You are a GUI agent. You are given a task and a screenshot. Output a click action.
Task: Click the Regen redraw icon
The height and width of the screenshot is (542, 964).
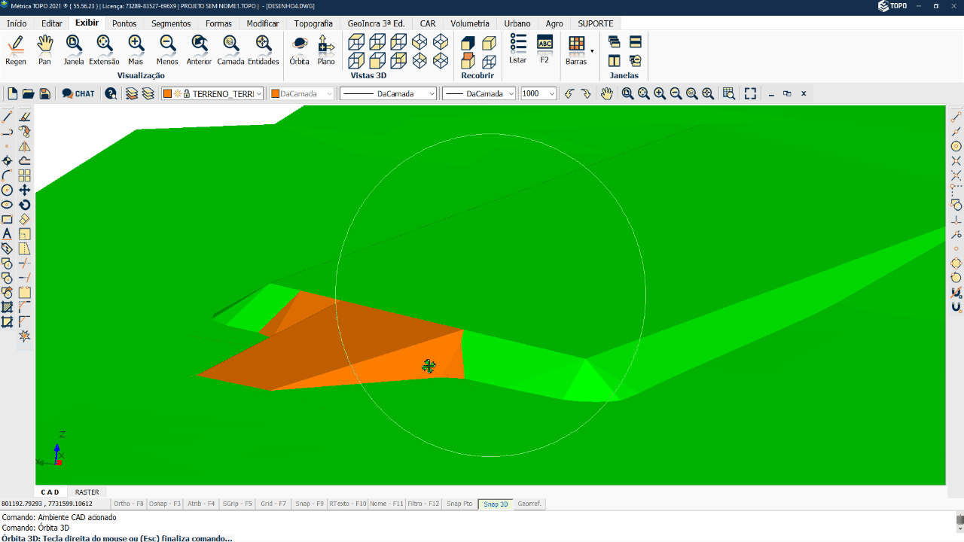[15, 50]
